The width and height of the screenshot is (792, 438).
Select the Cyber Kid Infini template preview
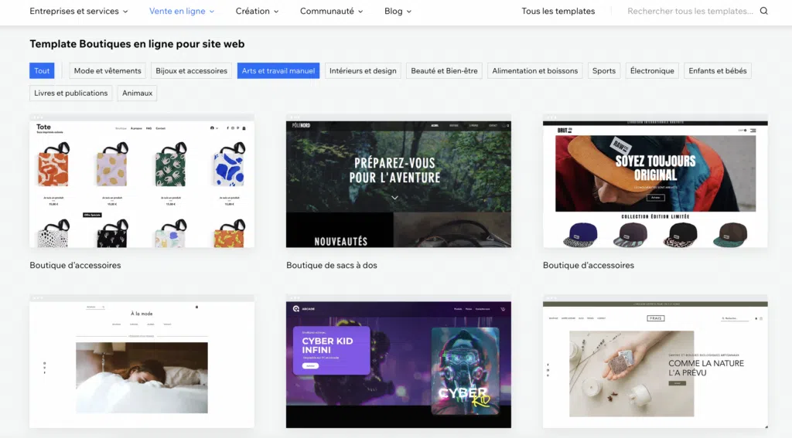click(398, 363)
